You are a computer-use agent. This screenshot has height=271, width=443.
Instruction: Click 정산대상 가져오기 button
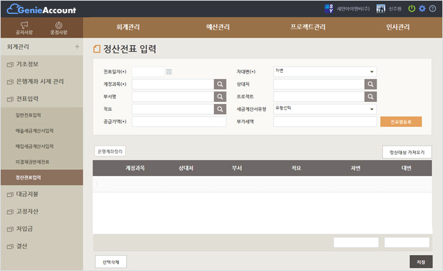[407, 152]
